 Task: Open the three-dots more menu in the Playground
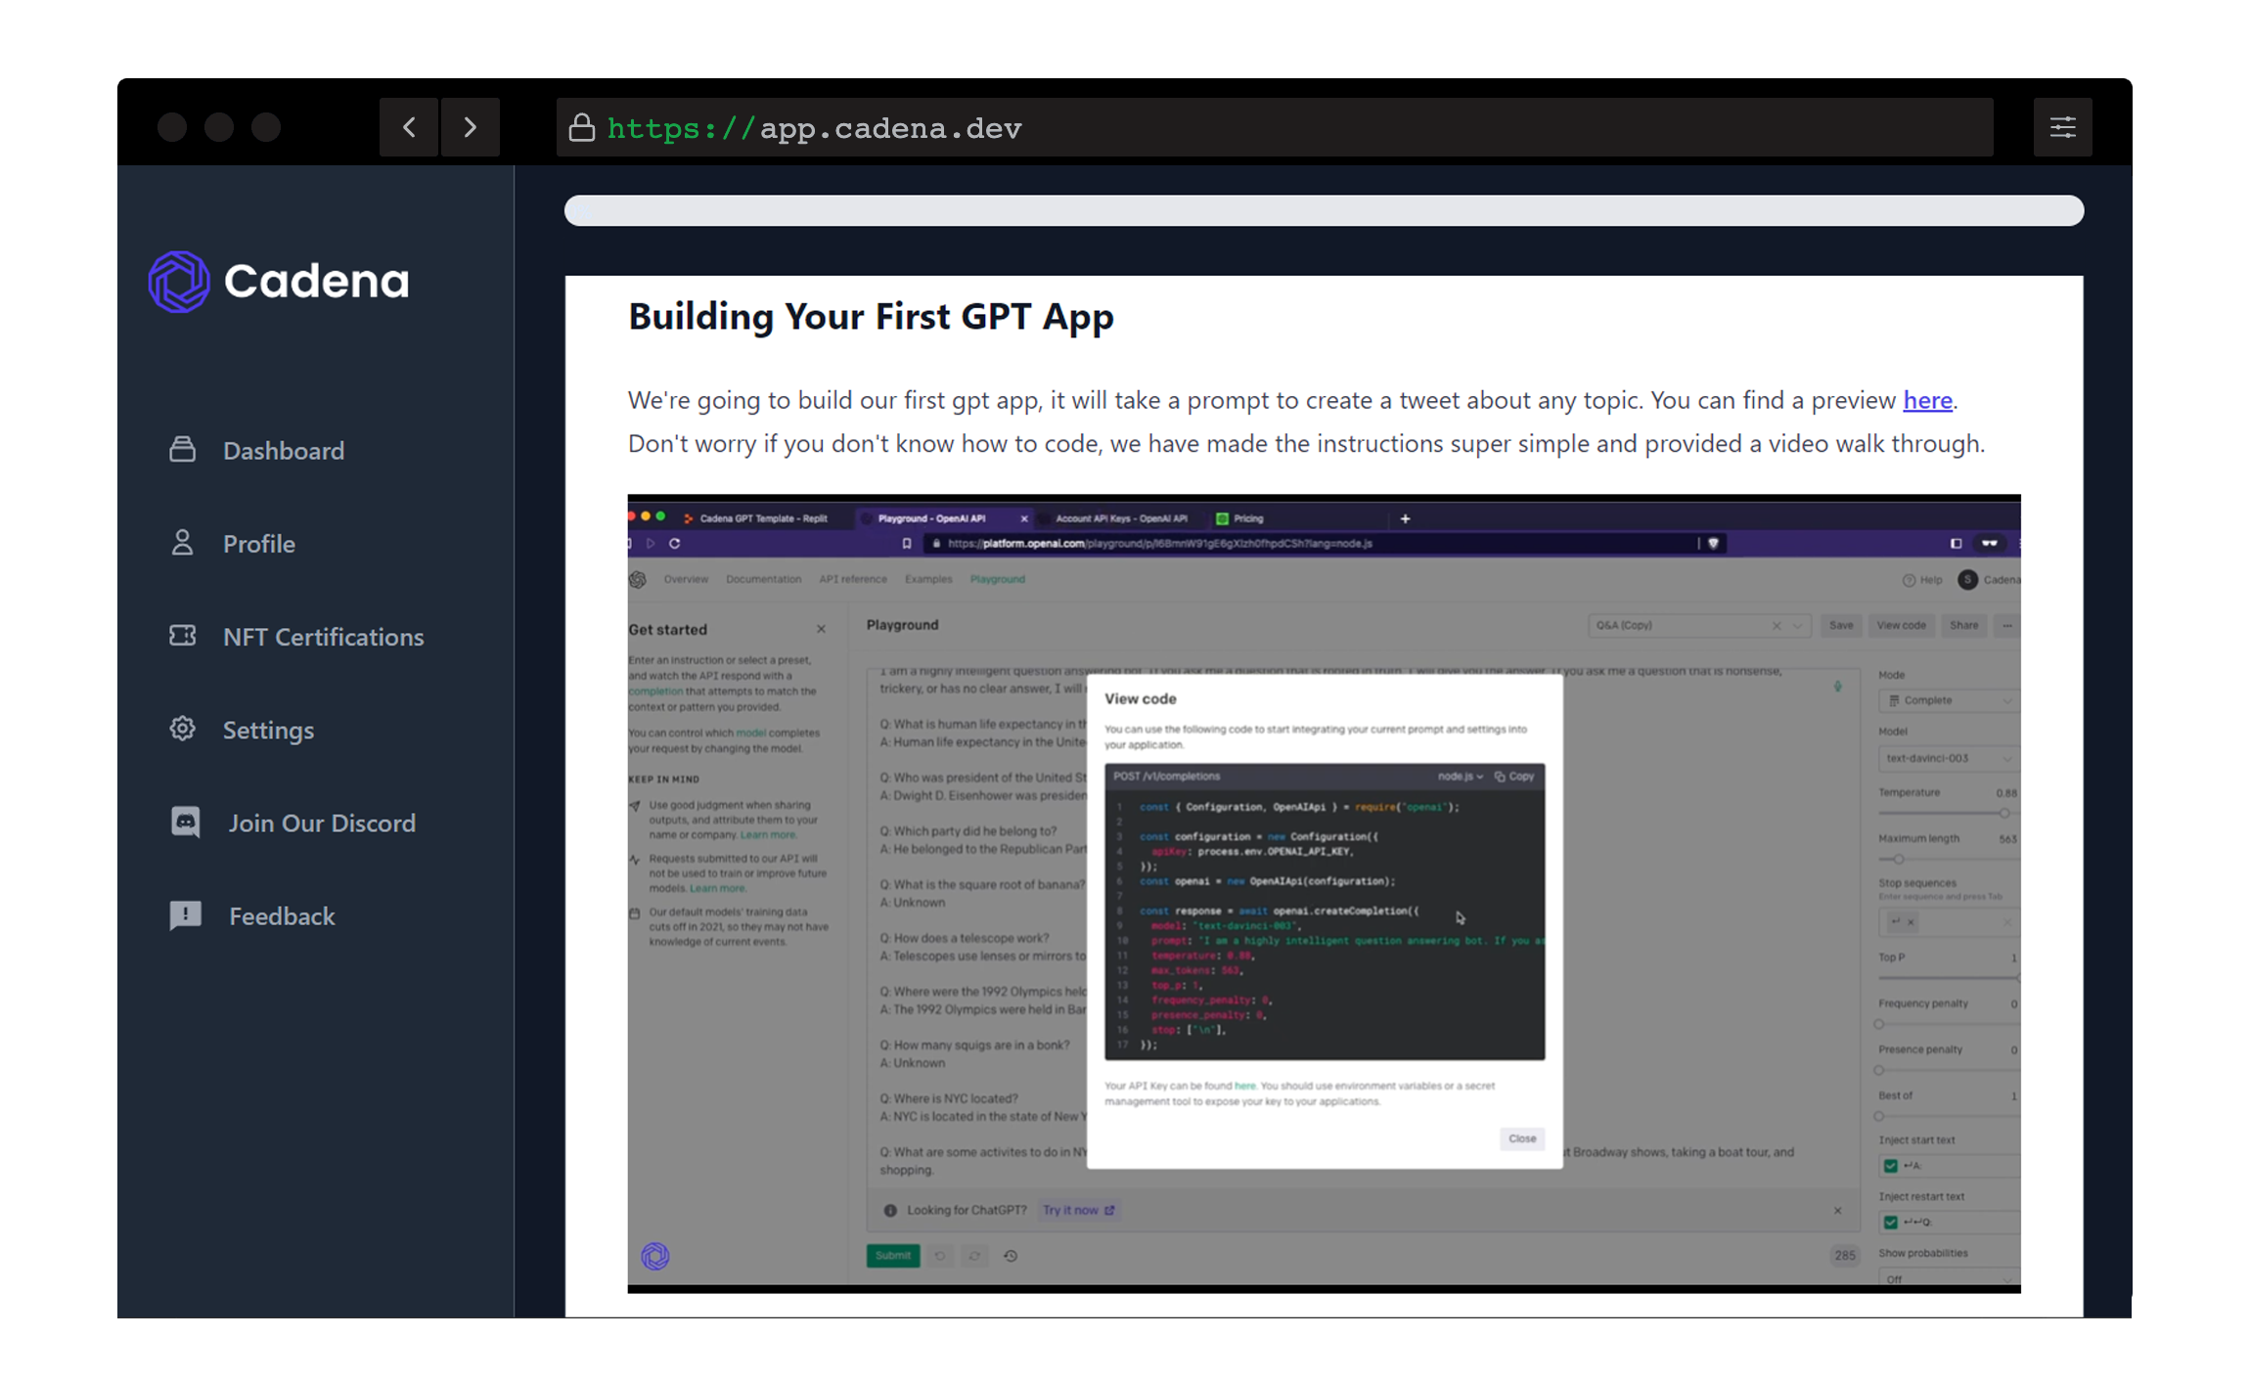tap(2006, 626)
